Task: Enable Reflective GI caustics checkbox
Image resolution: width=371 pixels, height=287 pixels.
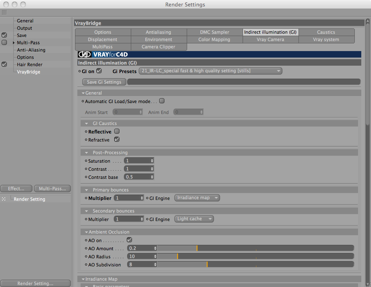Action: pos(117,131)
